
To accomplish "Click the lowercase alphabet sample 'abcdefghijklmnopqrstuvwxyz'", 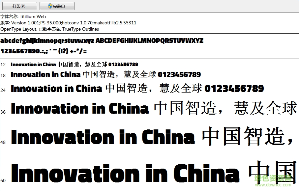I will click(x=47, y=41).
